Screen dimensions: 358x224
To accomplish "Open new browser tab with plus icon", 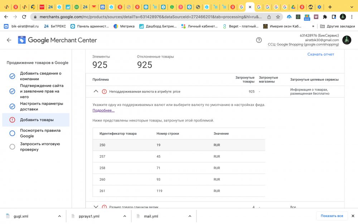I will click(330, 7).
